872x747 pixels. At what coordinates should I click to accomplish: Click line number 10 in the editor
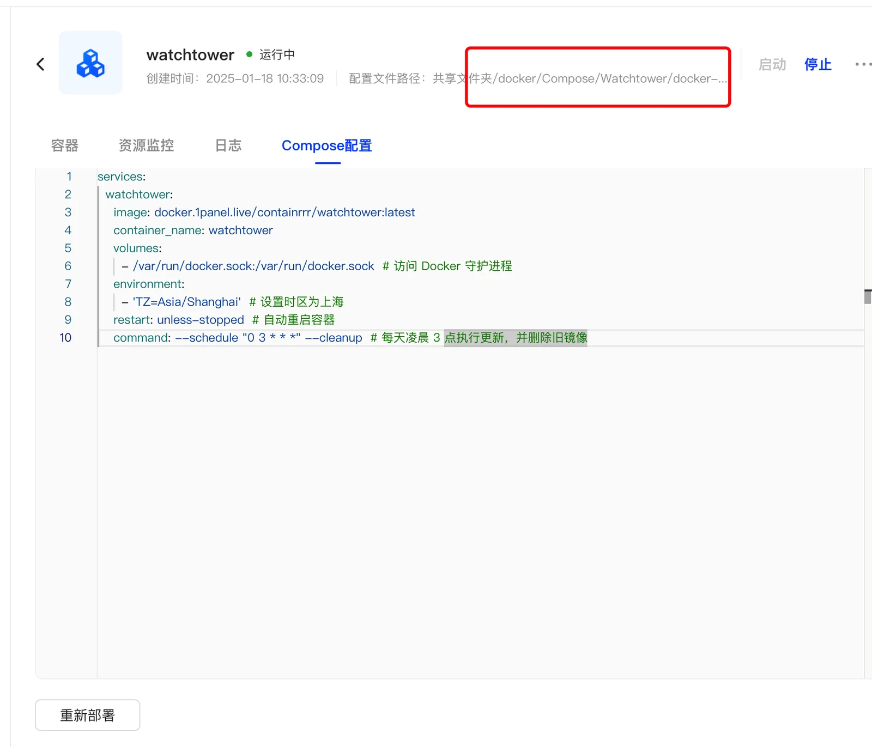[65, 337]
